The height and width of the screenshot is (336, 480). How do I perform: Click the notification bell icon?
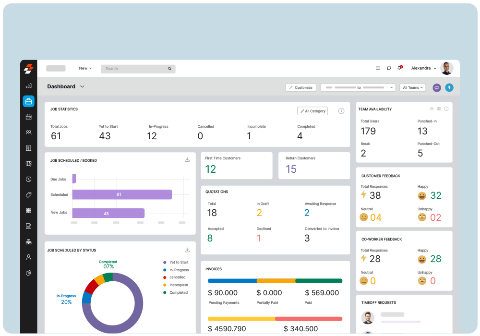399,68
